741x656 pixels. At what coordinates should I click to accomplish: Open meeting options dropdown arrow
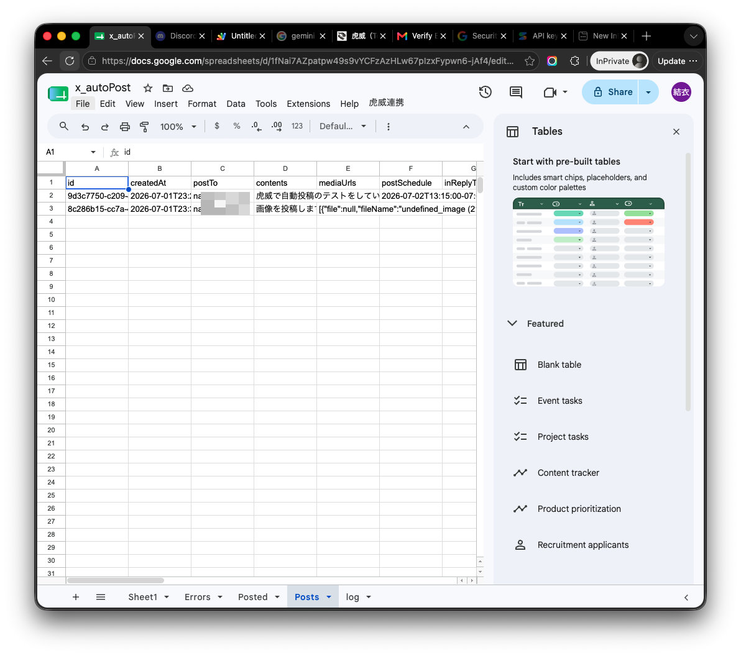pos(565,92)
